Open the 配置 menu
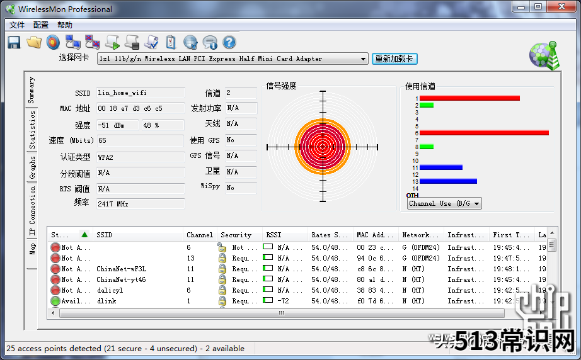581x360 pixels. [41, 25]
